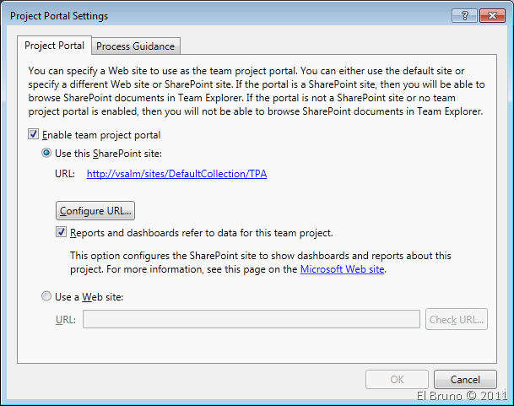
Task: Click the Web site URL text field
Action: pyautogui.click(x=251, y=319)
